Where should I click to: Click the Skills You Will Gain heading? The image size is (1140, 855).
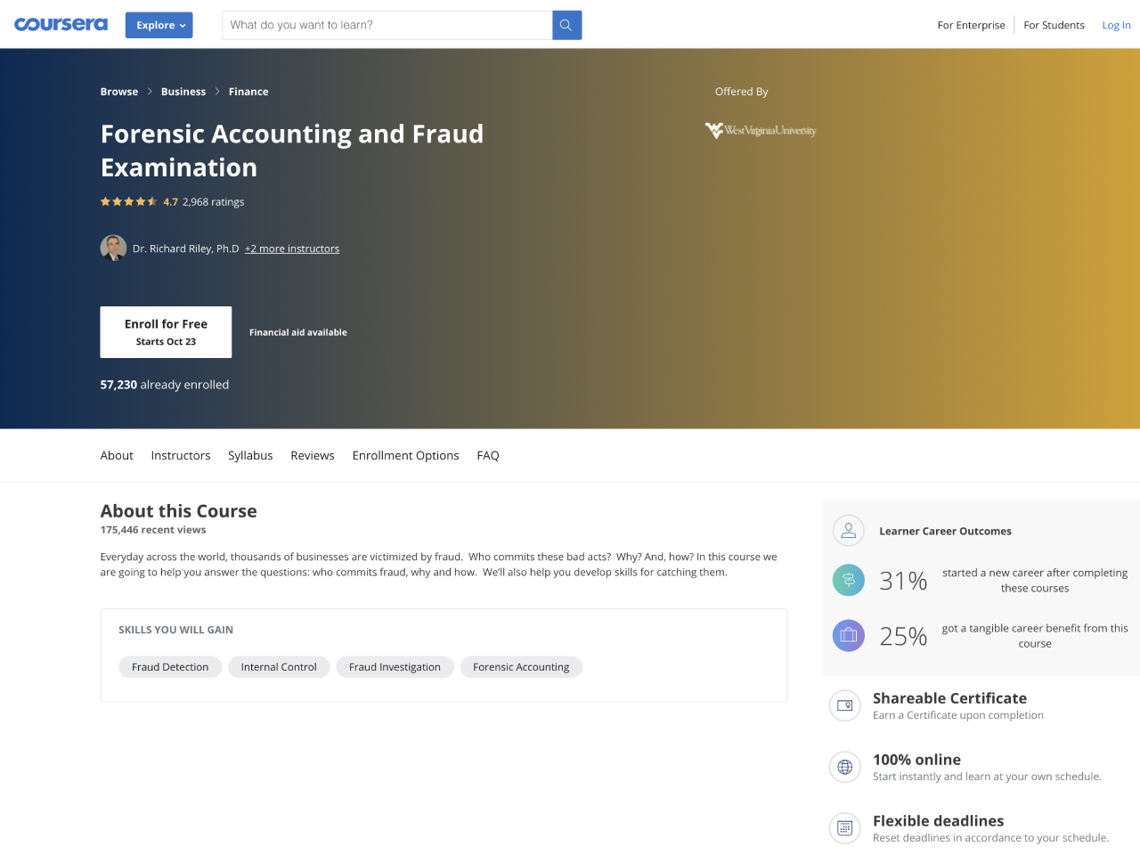[175, 630]
